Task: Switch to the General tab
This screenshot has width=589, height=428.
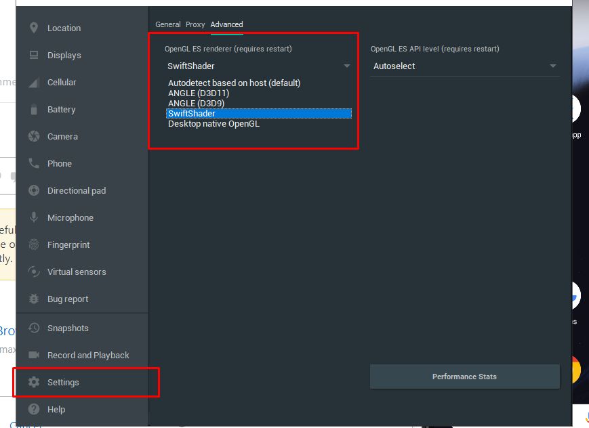Action: coord(168,24)
